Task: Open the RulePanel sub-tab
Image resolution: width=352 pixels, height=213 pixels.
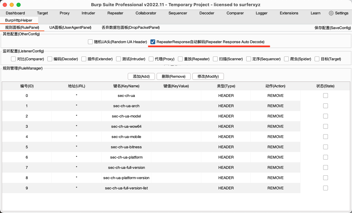Action: [x=22, y=28]
